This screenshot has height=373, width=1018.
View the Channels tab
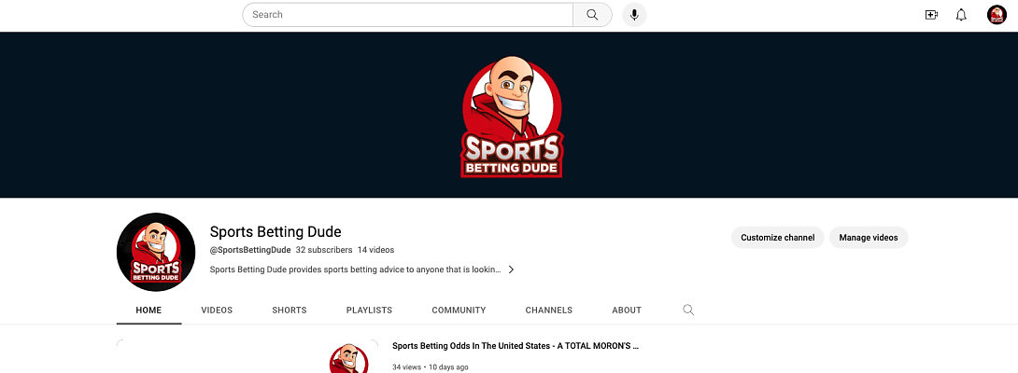pos(548,311)
